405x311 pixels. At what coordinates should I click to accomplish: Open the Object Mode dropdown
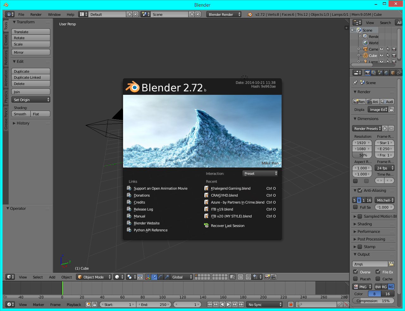(94, 277)
